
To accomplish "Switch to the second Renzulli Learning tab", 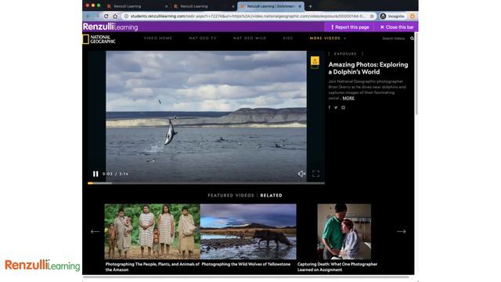I will pos(204,6).
